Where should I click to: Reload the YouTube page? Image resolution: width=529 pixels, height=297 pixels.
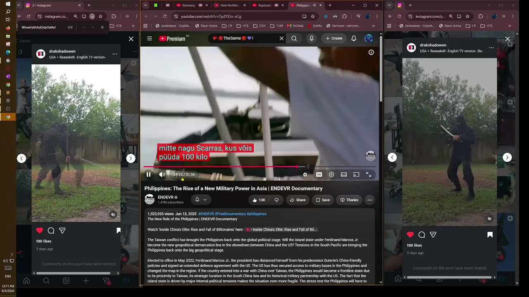(x=164, y=16)
